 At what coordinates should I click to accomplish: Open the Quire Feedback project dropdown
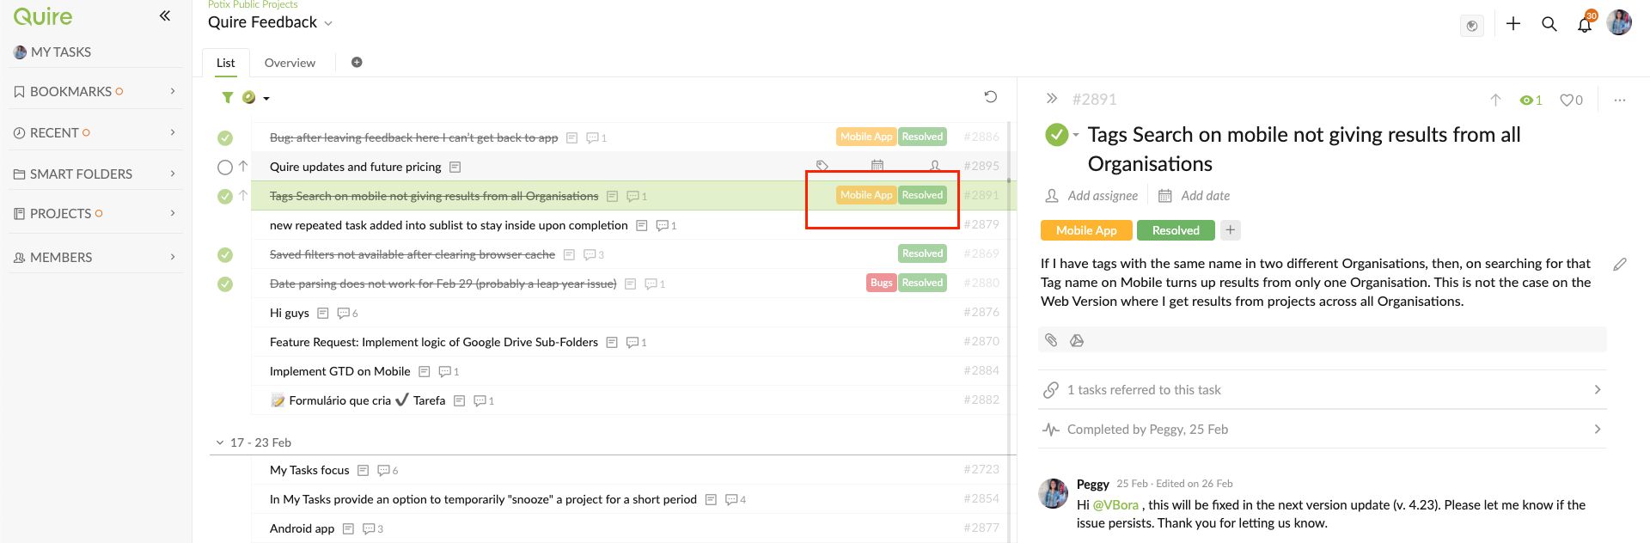pyautogui.click(x=328, y=23)
